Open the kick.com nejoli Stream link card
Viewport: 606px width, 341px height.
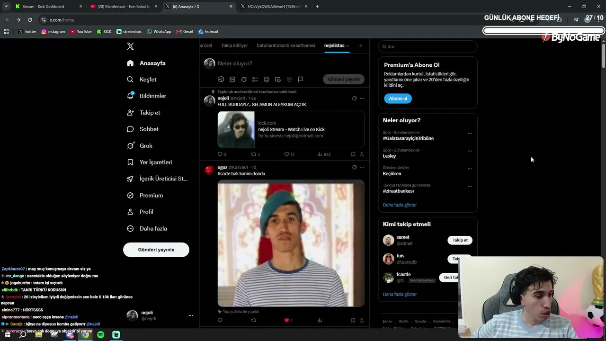tap(291, 130)
